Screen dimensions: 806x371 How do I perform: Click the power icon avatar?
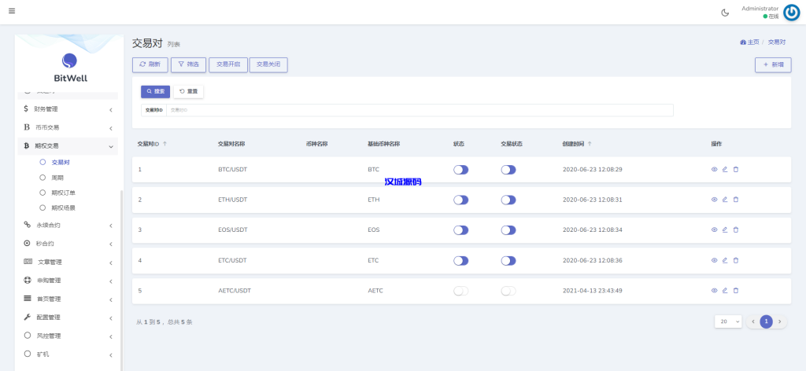click(791, 12)
